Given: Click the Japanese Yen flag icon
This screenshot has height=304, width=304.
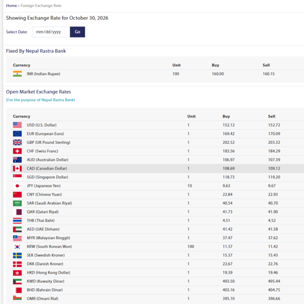Looking at the screenshot, I should [x=17, y=186].
